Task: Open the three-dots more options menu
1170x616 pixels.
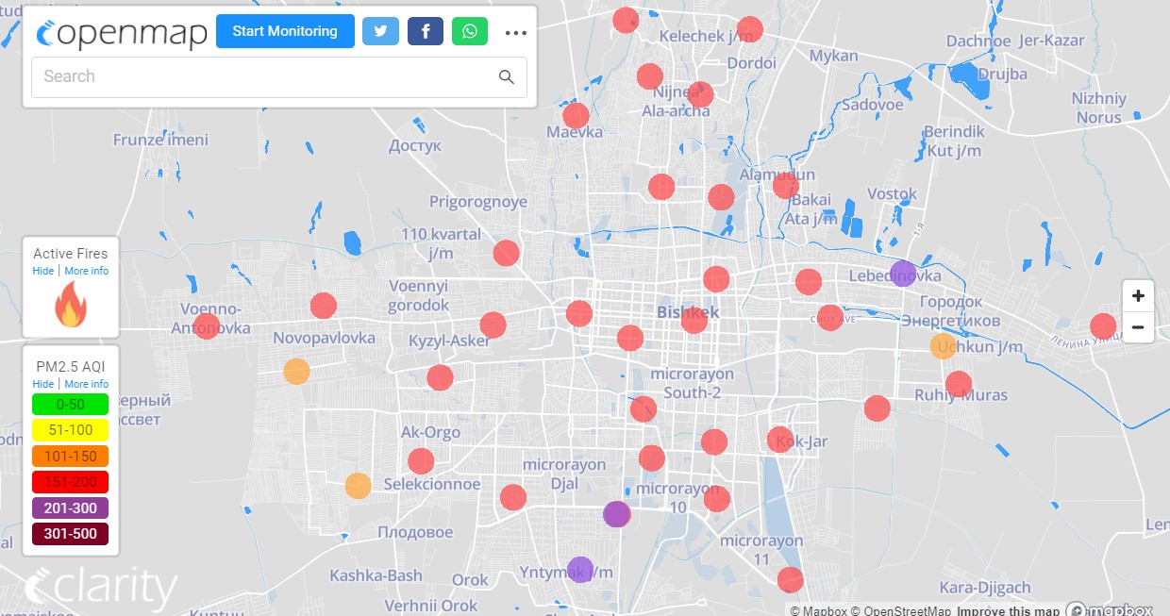Action: 515,32
